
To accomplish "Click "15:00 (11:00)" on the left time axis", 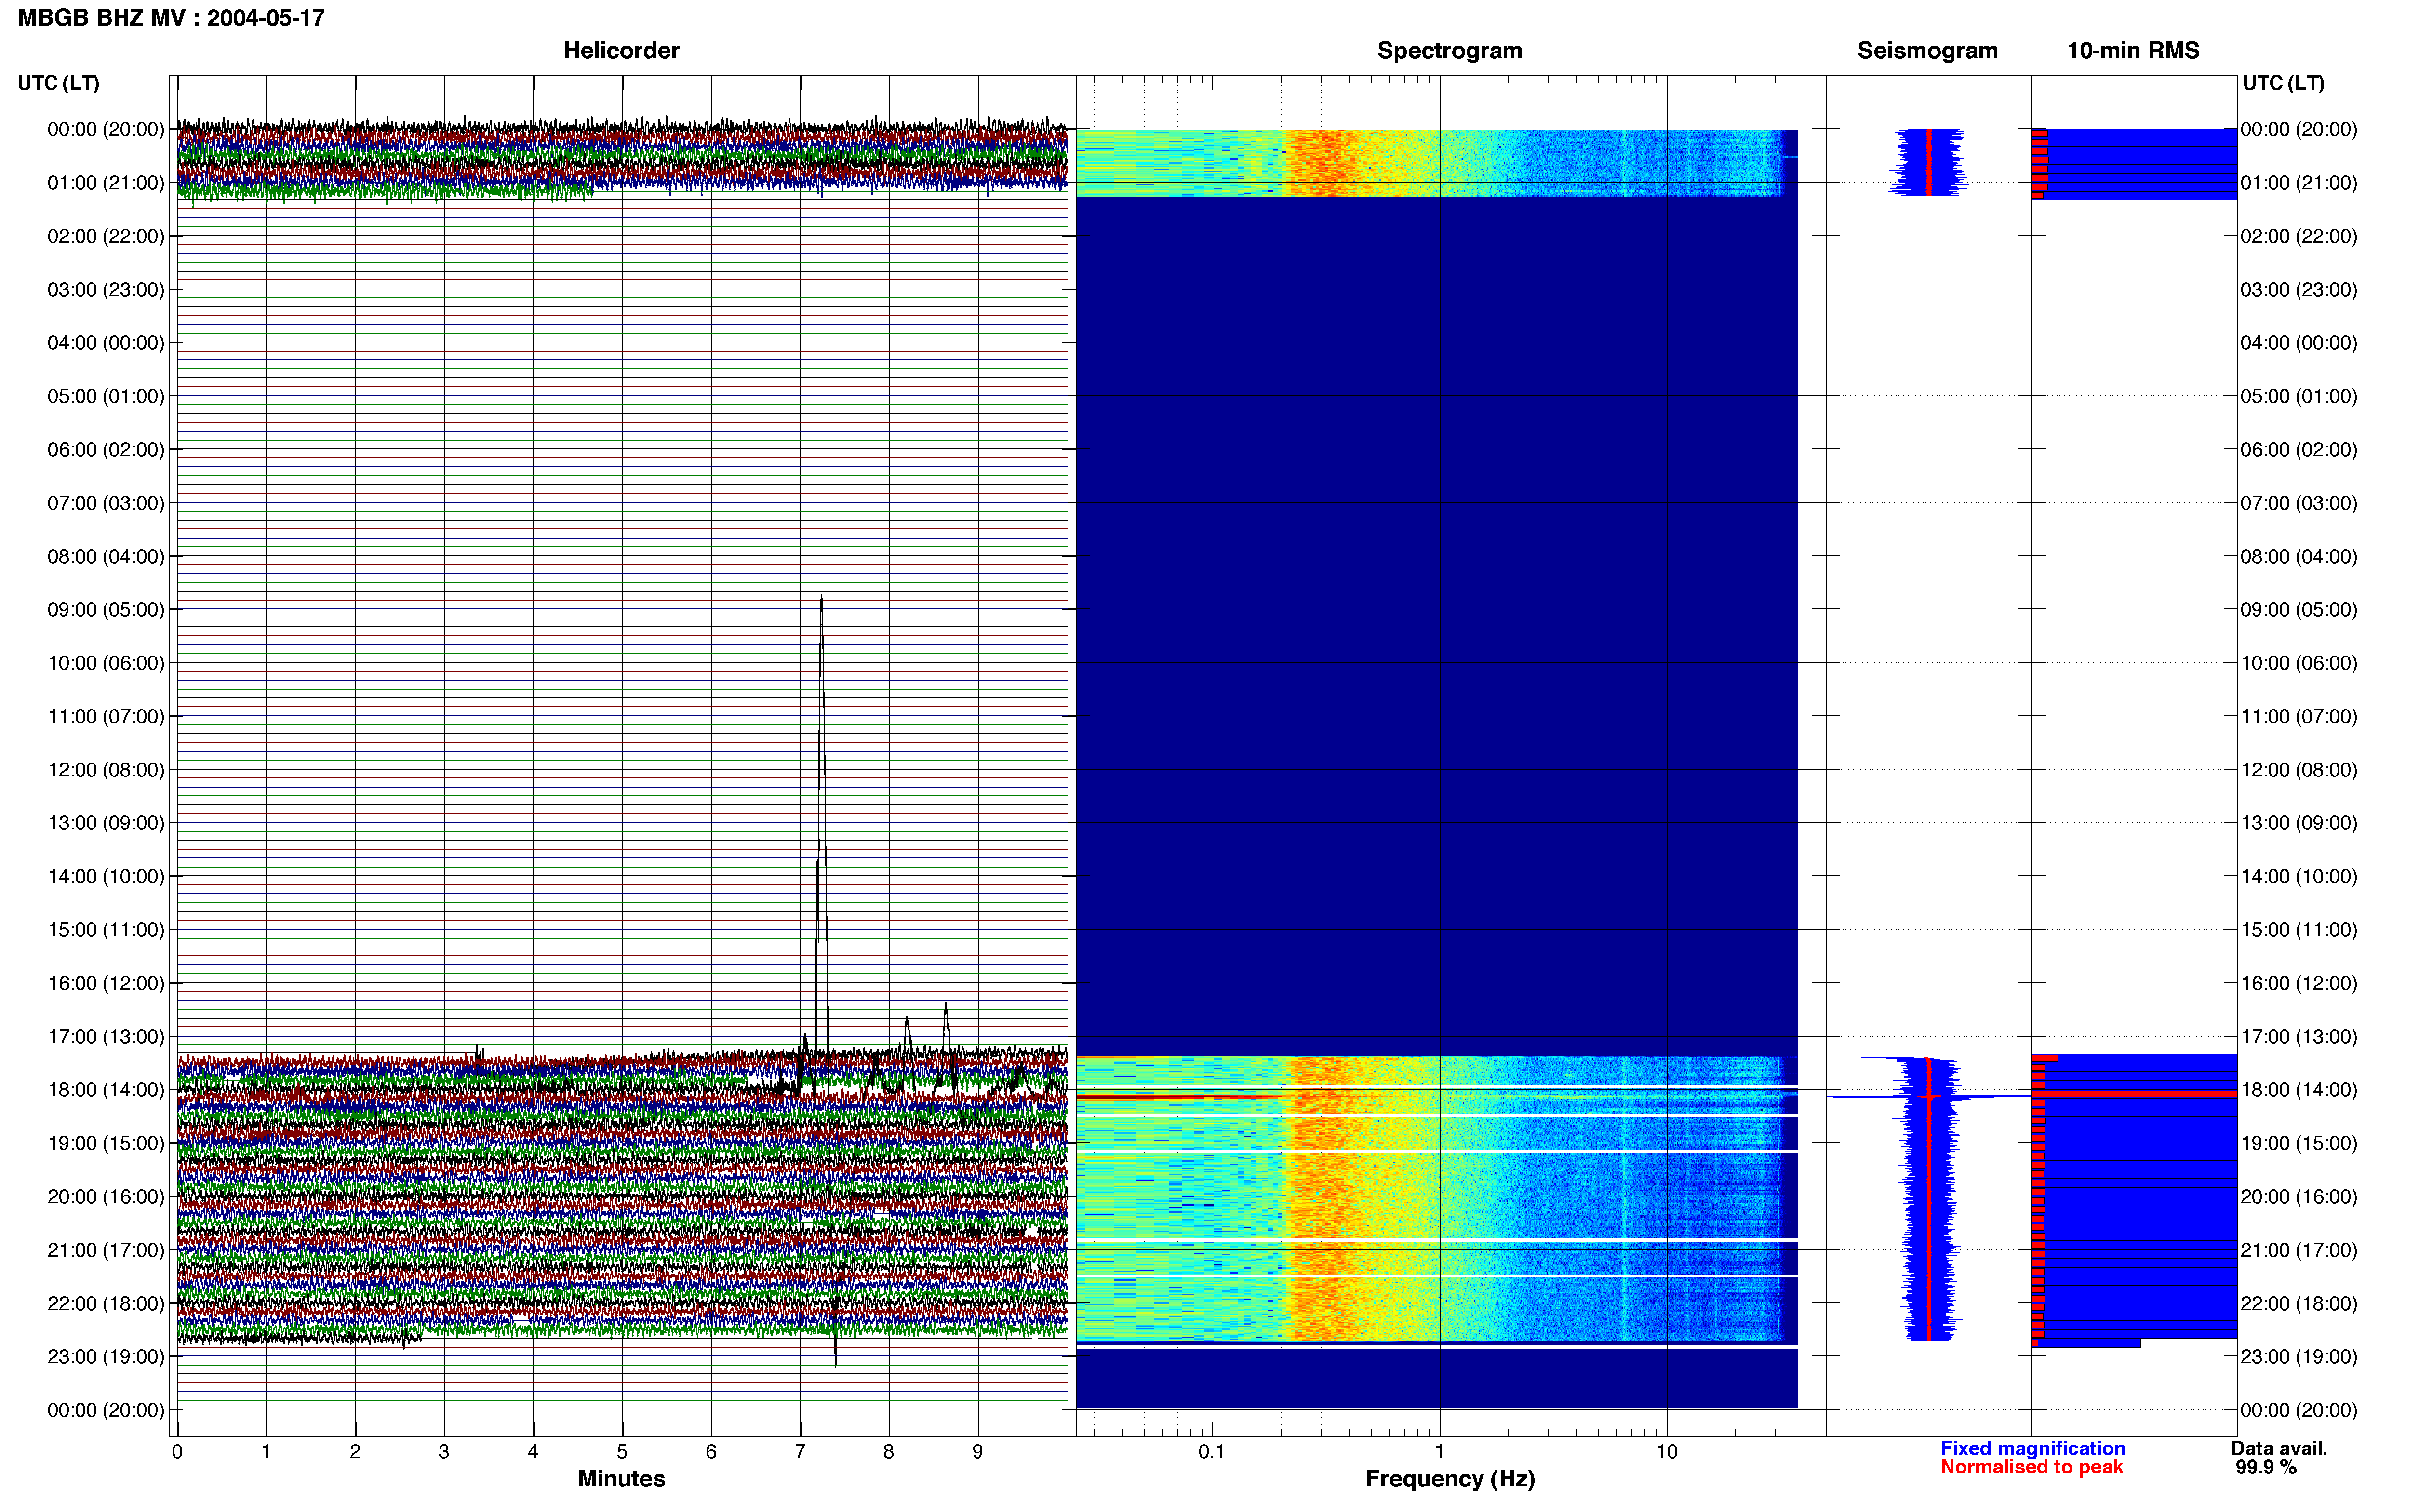I will point(105,930).
